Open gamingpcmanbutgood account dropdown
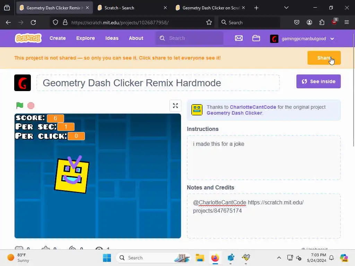 coord(302,39)
